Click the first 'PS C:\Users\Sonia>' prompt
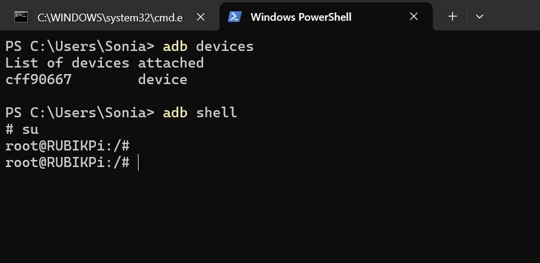540x263 pixels. 80,47
